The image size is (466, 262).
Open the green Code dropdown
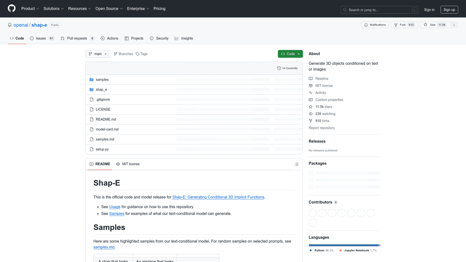[290, 54]
